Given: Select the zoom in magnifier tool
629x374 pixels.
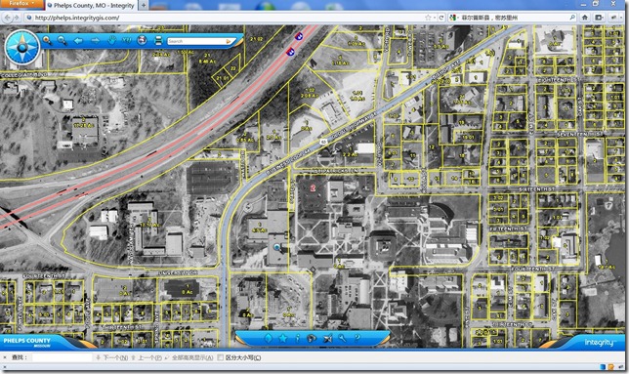Looking at the screenshot, I should 47,40.
